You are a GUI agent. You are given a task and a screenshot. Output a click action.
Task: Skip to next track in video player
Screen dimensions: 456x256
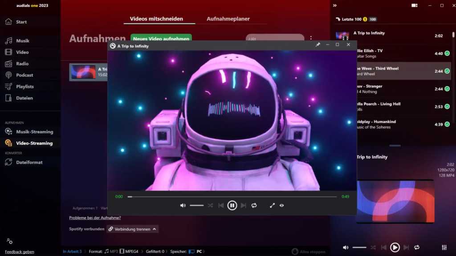pyautogui.click(x=244, y=205)
